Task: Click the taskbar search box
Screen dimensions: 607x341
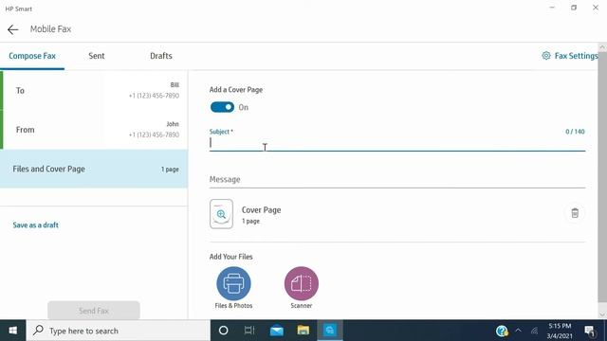Action: [x=118, y=331]
